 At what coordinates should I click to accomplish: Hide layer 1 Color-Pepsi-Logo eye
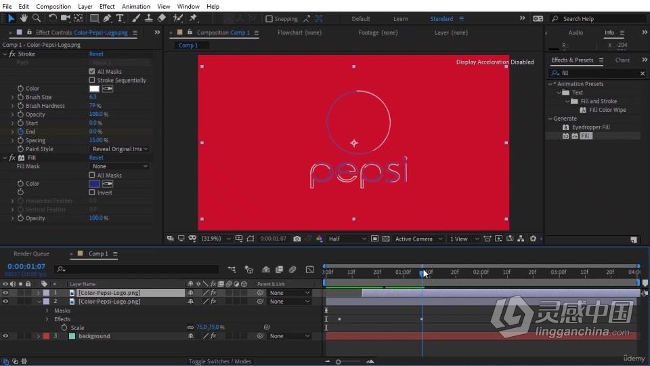coord(5,293)
